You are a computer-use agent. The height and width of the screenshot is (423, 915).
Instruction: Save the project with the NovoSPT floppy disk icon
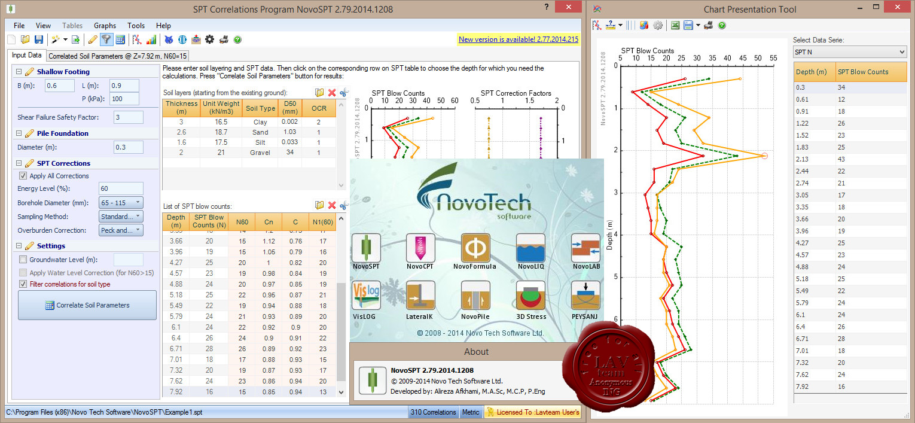38,39
